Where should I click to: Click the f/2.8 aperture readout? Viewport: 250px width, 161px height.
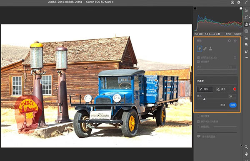coord(228,34)
